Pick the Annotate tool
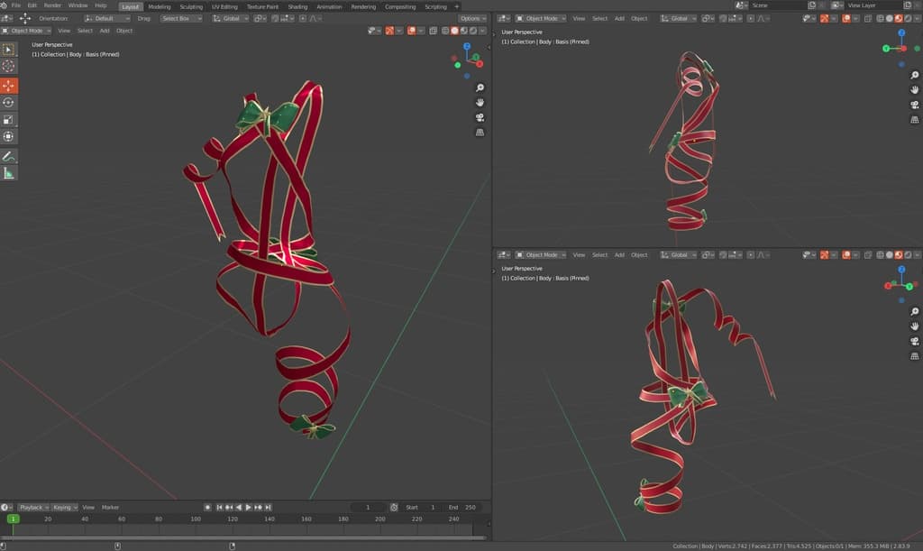The width and height of the screenshot is (923, 551). [x=9, y=156]
